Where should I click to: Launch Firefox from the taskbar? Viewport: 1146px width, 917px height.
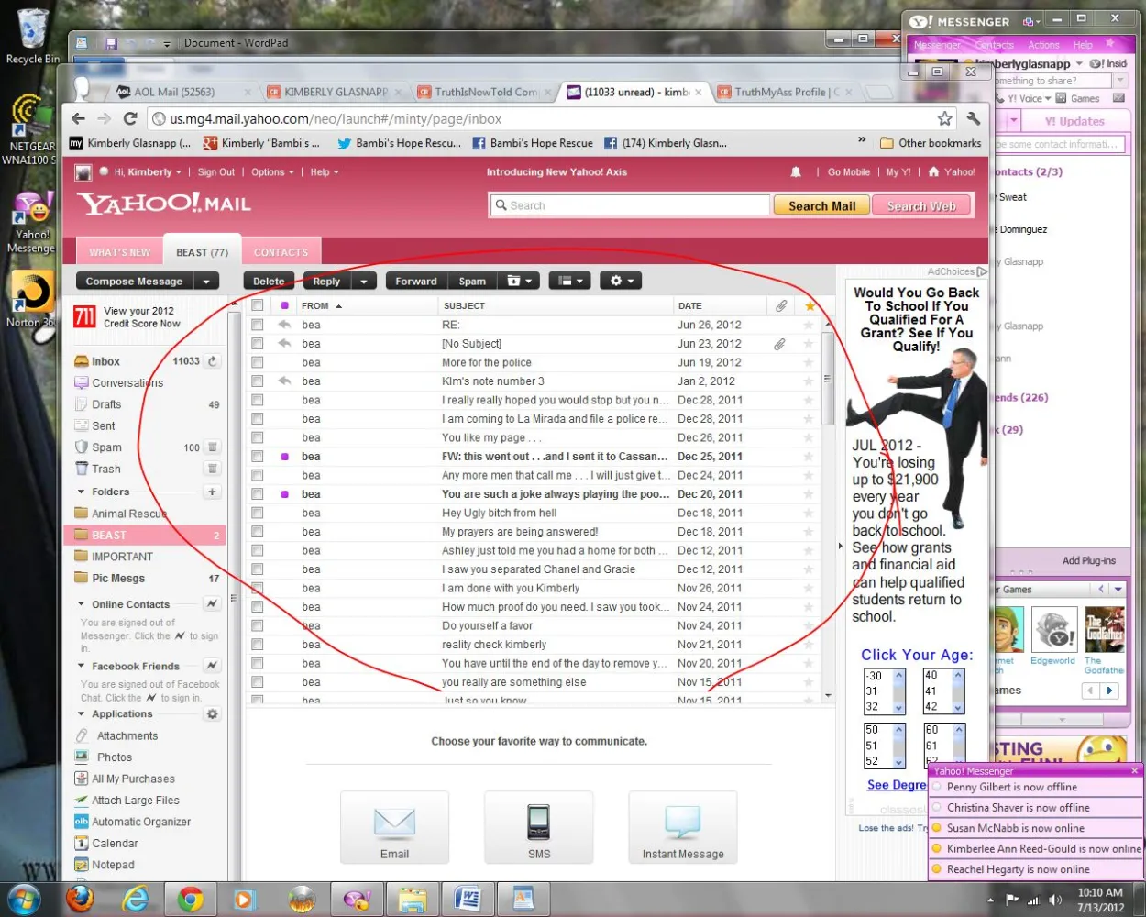(x=81, y=899)
